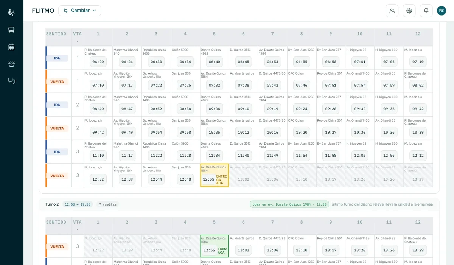Open the people group section in sidebar
This screenshot has width=454, height=265.
coord(11,64)
